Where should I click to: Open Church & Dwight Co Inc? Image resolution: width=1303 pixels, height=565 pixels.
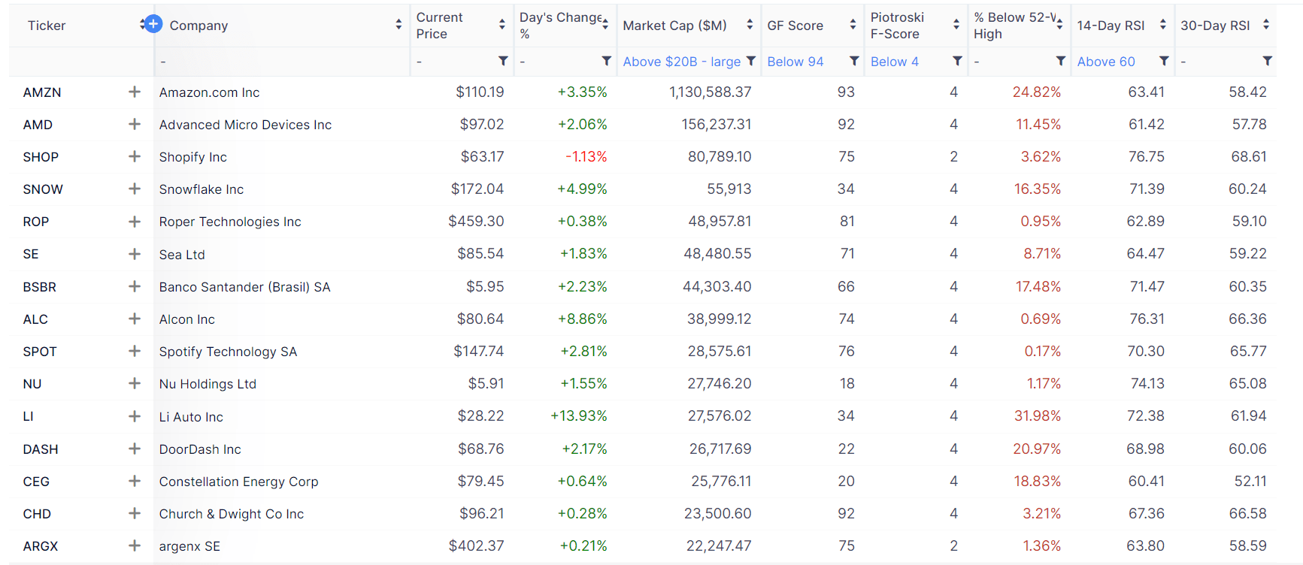232,514
